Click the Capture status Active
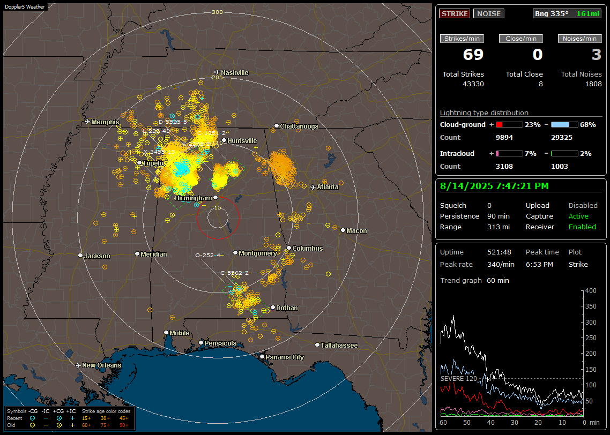610x435 pixels. click(578, 216)
